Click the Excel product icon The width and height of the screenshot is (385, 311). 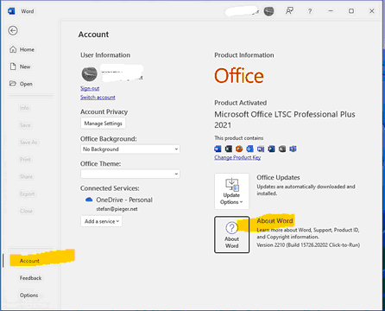[x=229, y=149]
